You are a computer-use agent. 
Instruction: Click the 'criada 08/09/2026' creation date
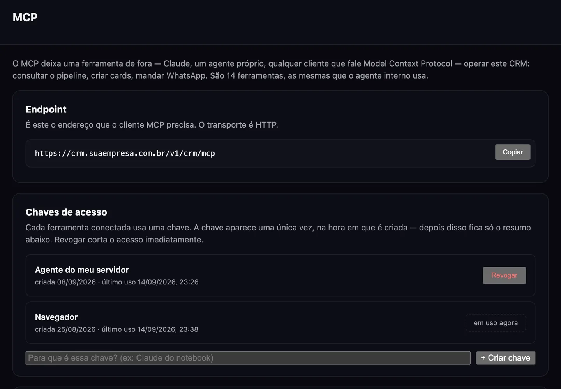pos(65,282)
